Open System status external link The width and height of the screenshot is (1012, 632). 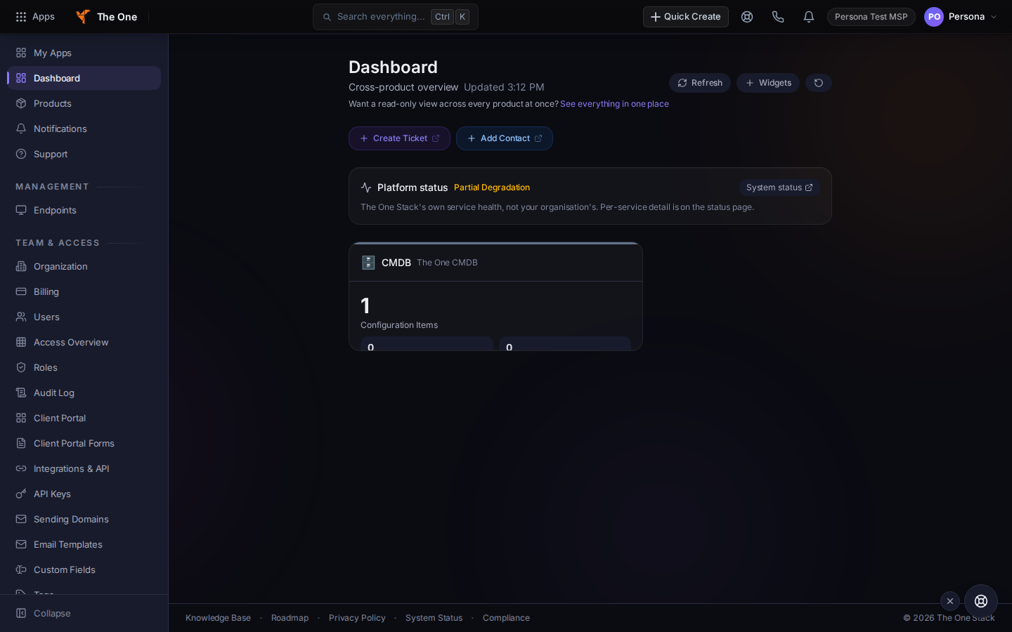tap(779, 187)
